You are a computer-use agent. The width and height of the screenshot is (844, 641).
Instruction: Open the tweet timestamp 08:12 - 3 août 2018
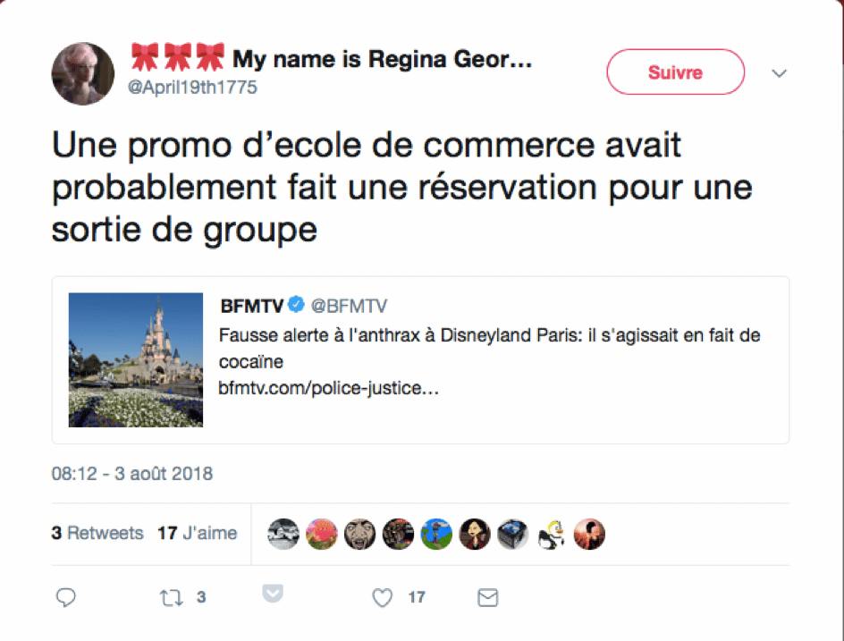coord(132,474)
